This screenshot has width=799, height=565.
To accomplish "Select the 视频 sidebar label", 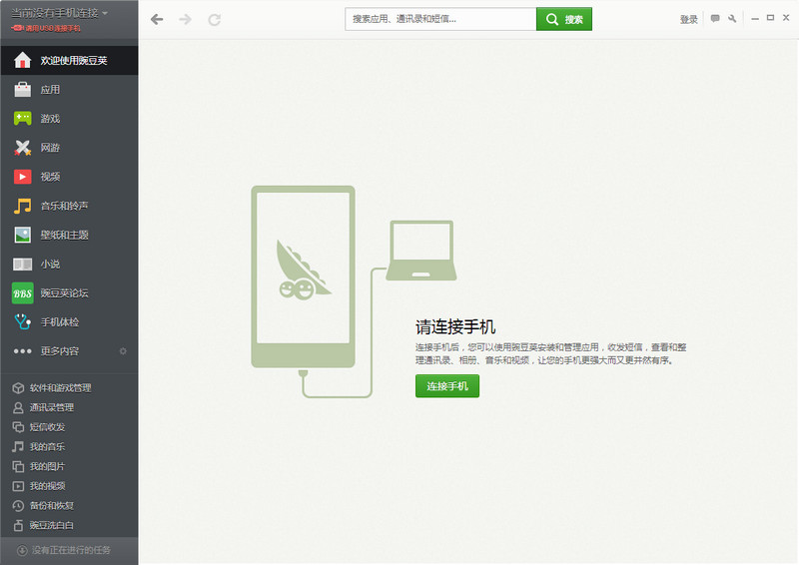I will (51, 177).
